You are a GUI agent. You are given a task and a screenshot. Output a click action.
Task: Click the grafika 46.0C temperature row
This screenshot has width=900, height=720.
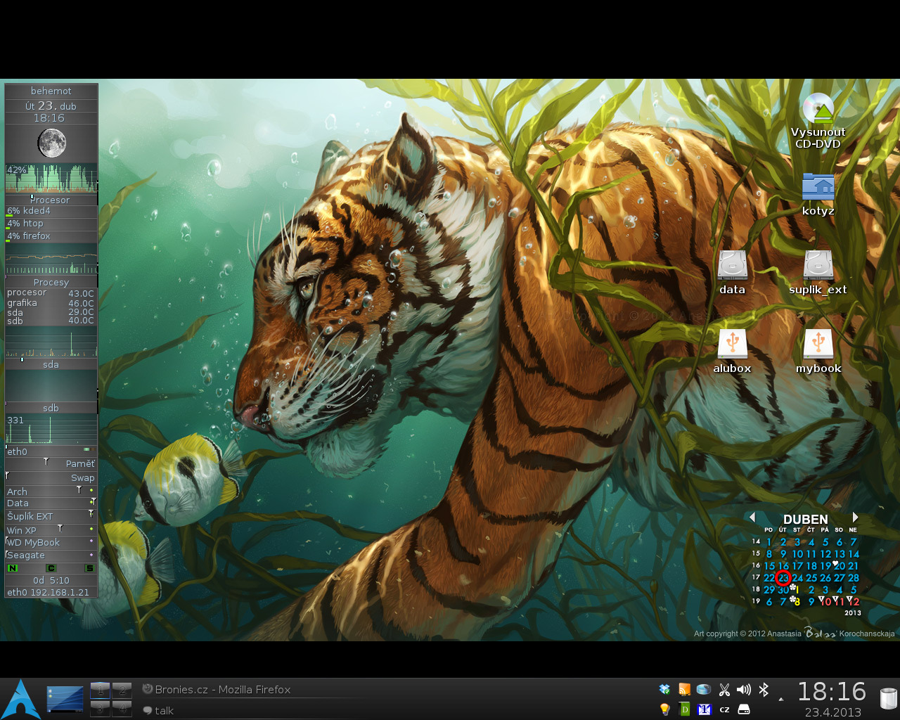[51, 303]
